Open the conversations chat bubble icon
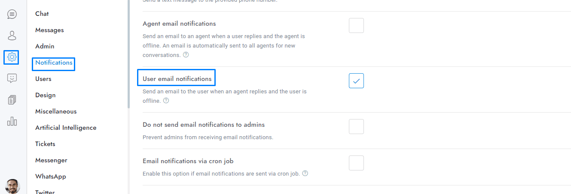This screenshot has width=571, height=194. 12,14
